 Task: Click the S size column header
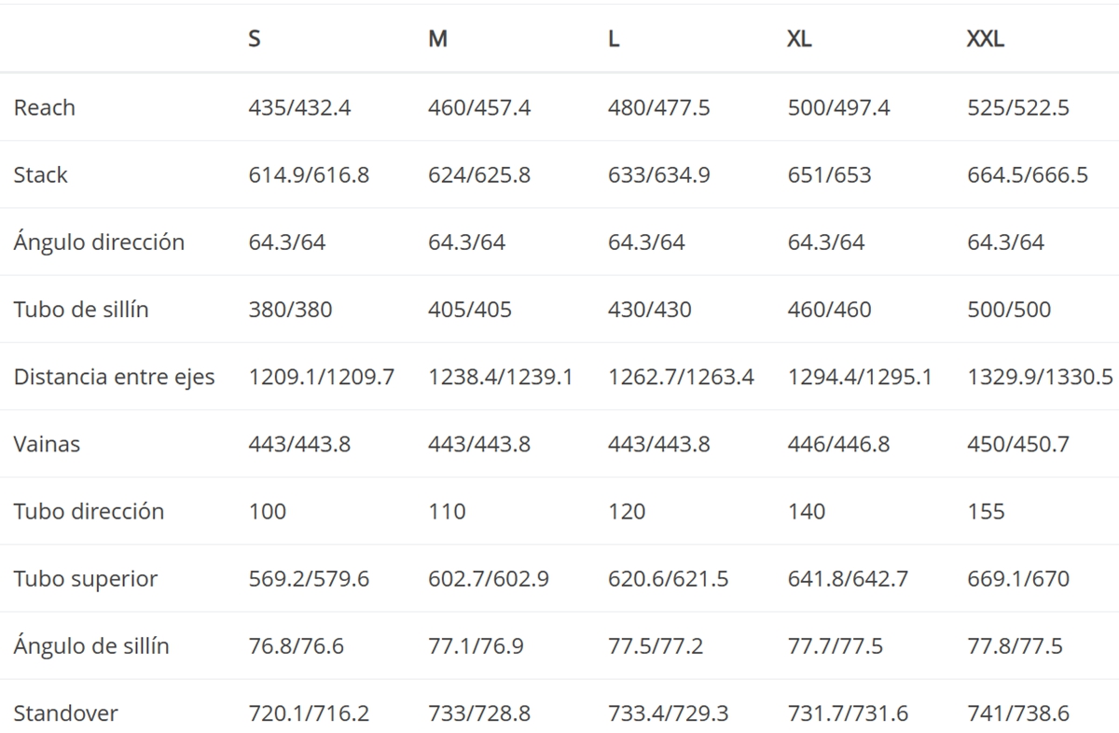click(x=255, y=40)
